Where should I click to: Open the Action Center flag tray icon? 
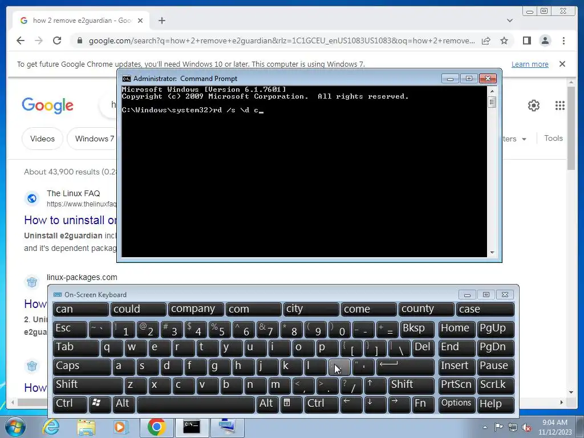[x=498, y=427]
